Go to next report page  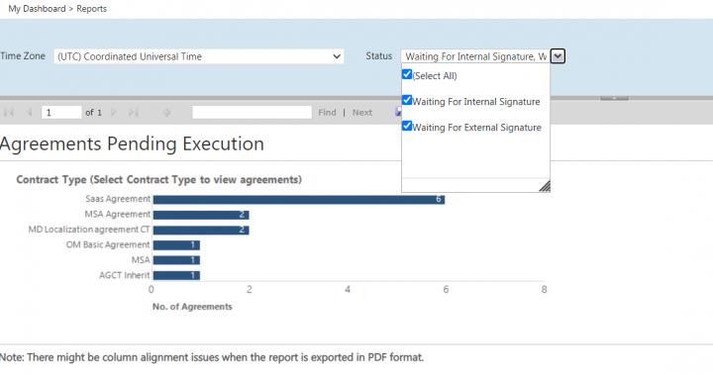coord(114,112)
